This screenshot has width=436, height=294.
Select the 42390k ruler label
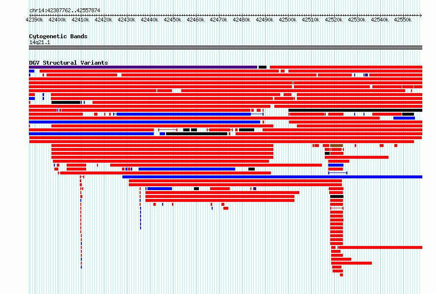[x=34, y=20]
